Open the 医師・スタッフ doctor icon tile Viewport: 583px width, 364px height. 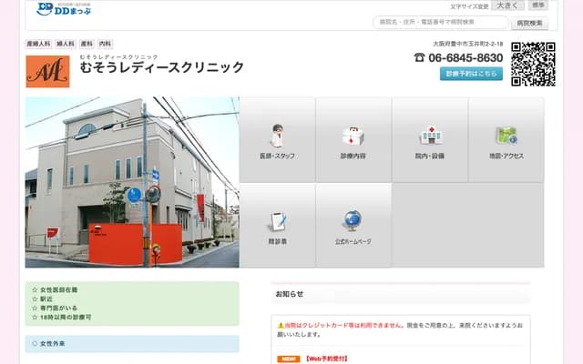[277, 139]
